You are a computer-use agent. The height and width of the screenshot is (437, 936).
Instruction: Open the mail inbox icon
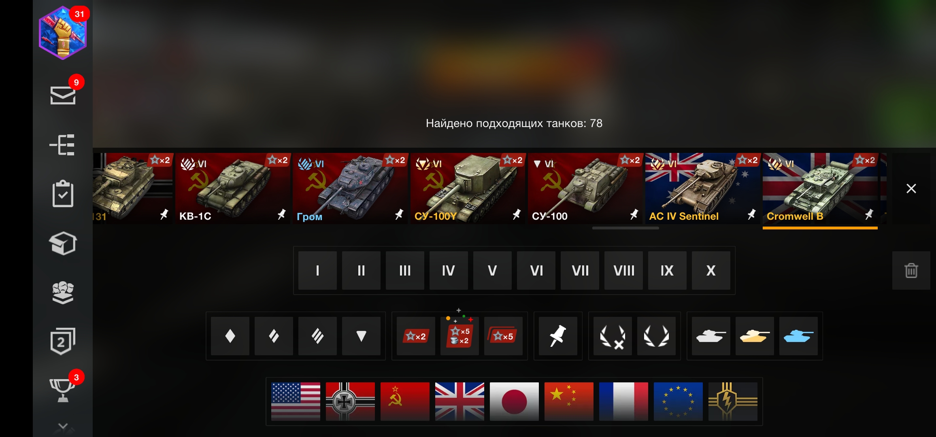click(63, 95)
